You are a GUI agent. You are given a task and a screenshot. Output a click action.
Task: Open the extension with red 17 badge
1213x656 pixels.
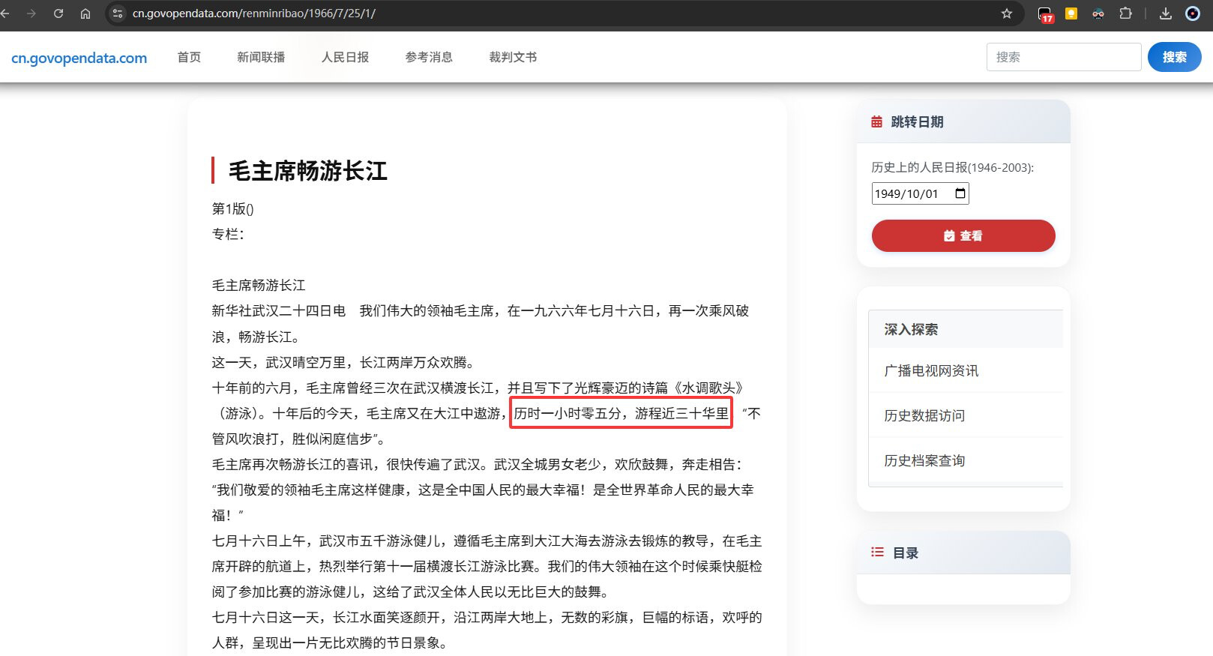pyautogui.click(x=1045, y=13)
